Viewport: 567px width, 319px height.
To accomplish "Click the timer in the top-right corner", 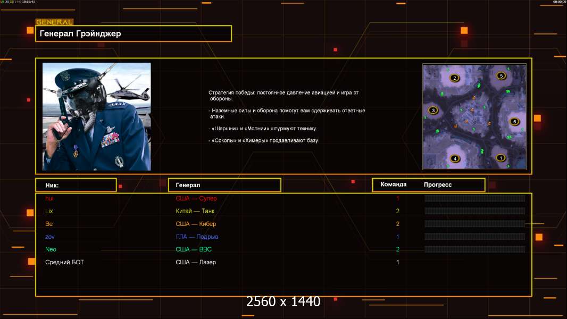I will click(x=559, y=2).
